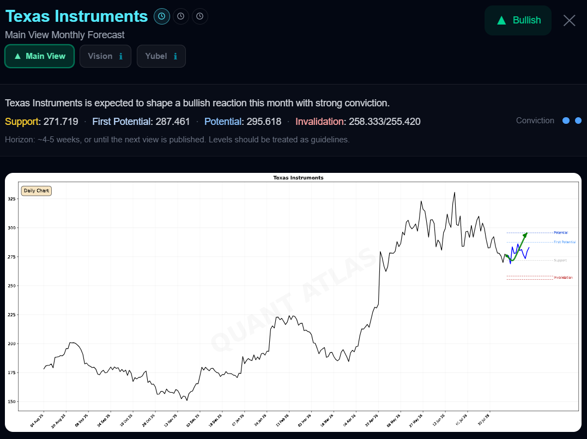Click the 04 Aug 25 date axis label

(38, 420)
